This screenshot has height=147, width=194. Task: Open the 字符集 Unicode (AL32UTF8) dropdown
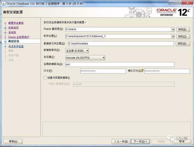(x=85, y=58)
